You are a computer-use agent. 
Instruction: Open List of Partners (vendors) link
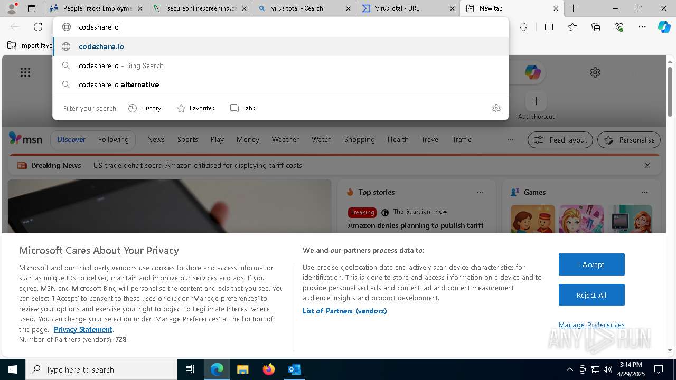[345, 311]
